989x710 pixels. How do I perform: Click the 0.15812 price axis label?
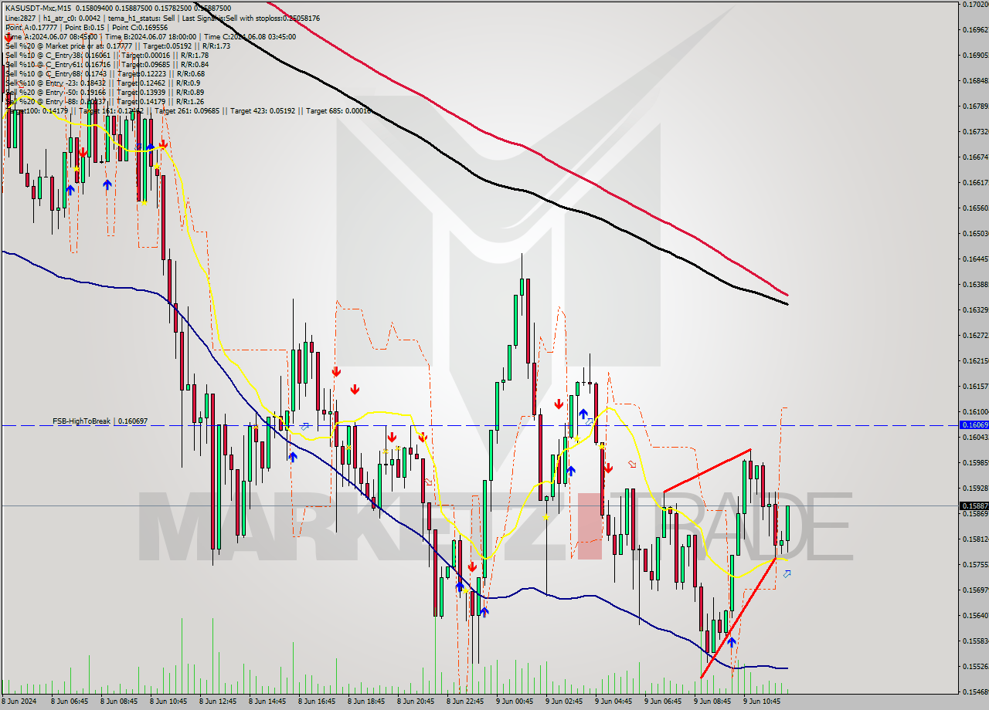click(975, 539)
